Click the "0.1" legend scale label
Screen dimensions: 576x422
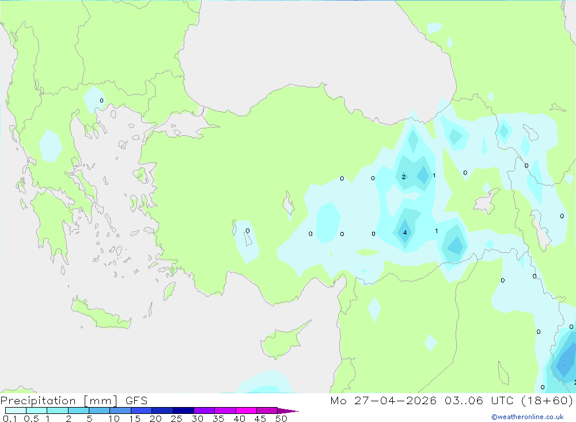(x=10, y=419)
